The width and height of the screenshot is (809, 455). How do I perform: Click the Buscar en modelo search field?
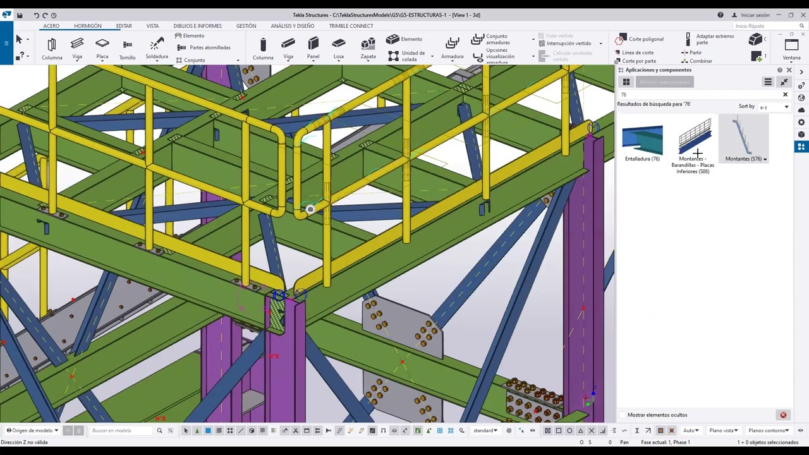coord(121,430)
